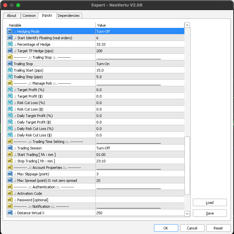Click the vertical scrollbar thumb

pos(187,165)
